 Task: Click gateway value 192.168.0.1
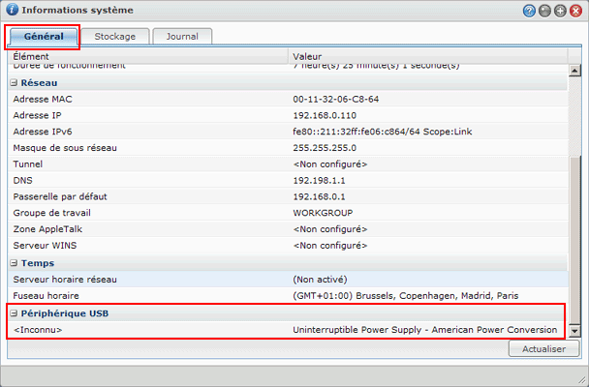(319, 196)
